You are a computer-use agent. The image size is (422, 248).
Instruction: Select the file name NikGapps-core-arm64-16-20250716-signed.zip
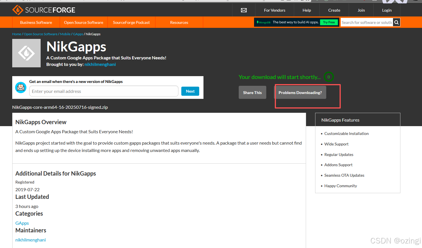(x=60, y=107)
